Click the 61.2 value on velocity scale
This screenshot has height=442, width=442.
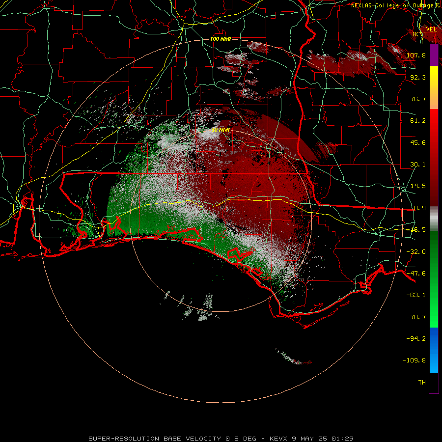[418, 121]
